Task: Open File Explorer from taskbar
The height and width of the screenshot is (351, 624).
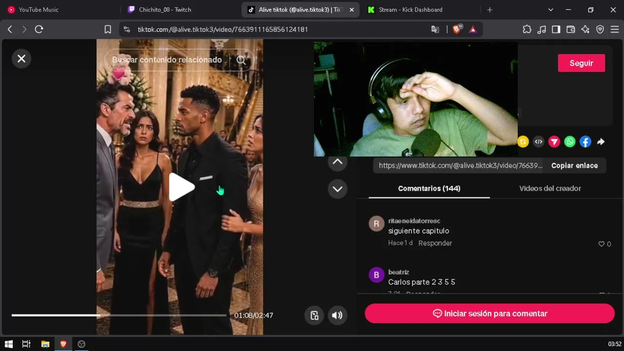Action: (45, 344)
